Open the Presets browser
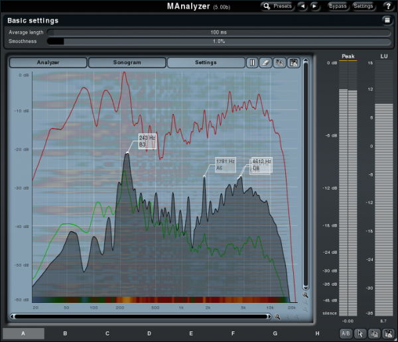Screen dimensions: 398x342 (277, 6)
